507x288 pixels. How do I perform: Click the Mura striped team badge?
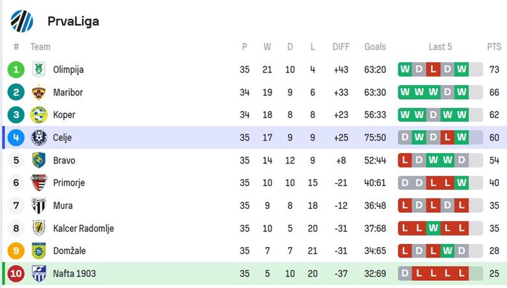point(39,206)
